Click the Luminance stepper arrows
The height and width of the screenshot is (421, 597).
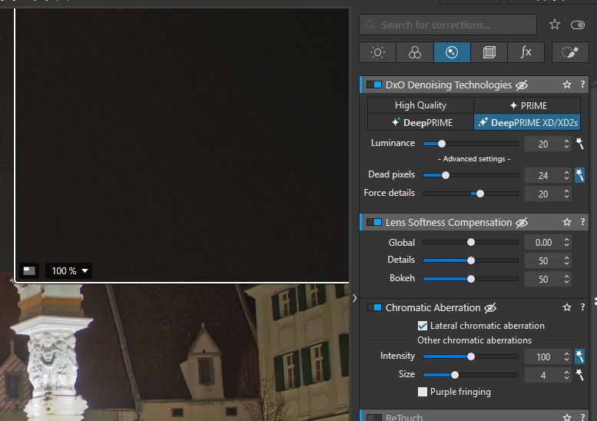[566, 144]
